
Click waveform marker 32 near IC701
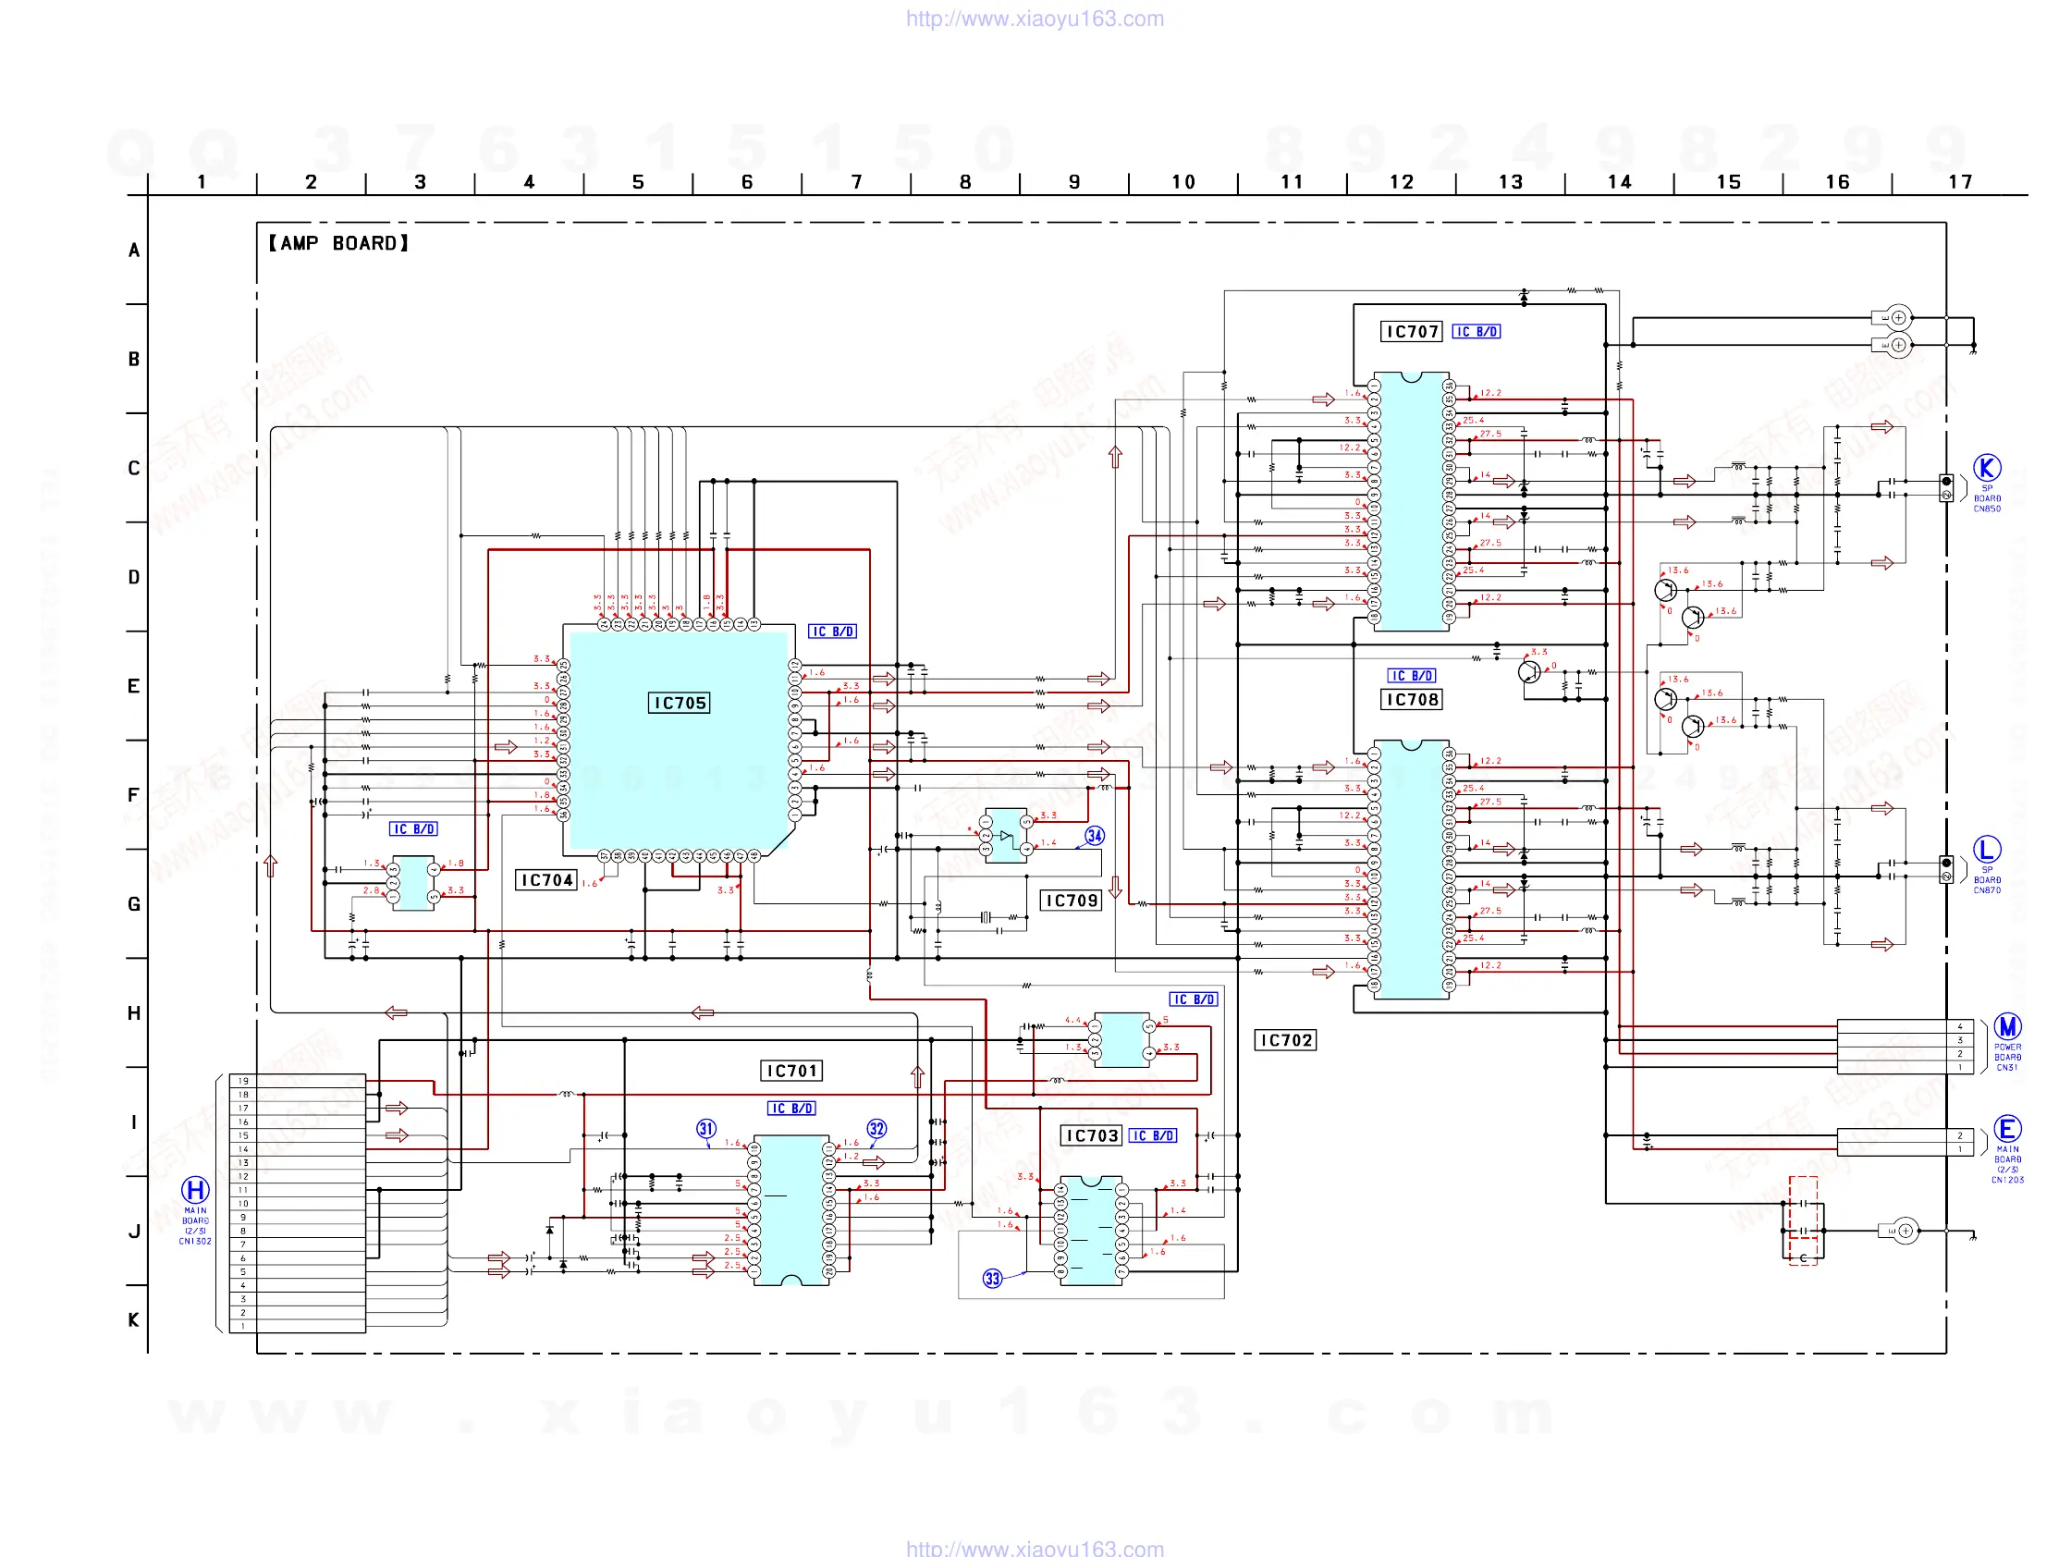click(x=876, y=1129)
